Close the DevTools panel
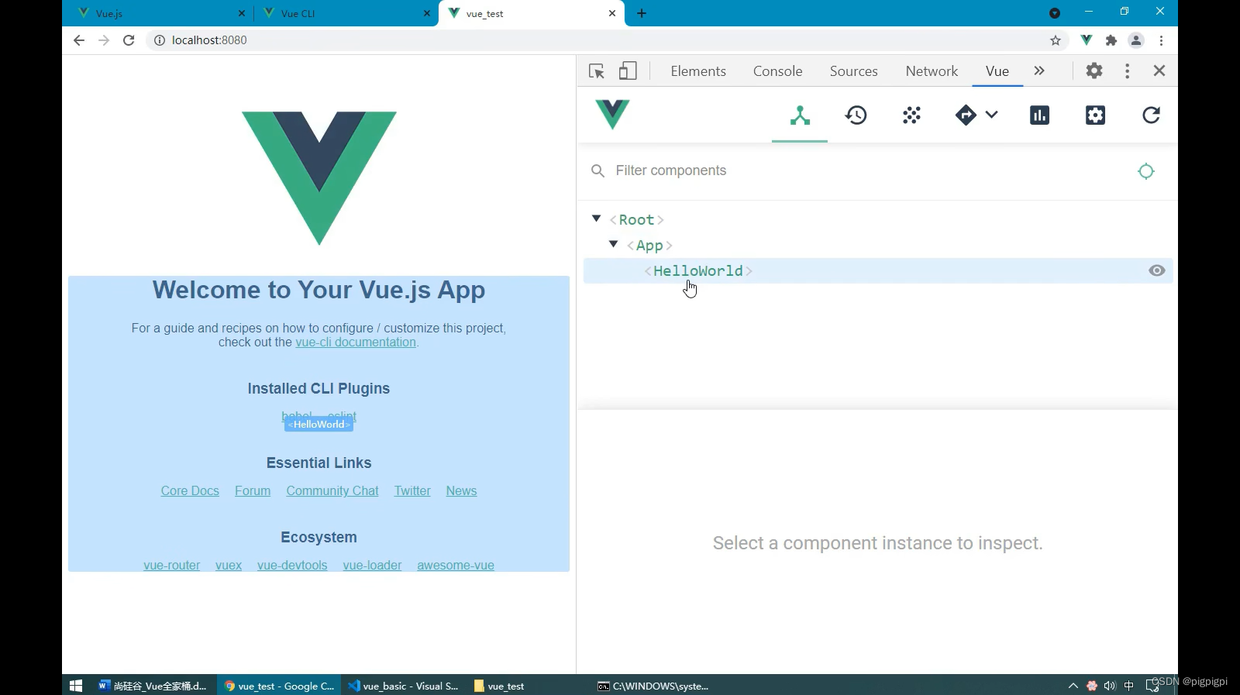1240x695 pixels. pyautogui.click(x=1159, y=71)
